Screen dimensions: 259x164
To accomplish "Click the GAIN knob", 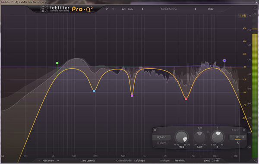I will click(x=199, y=137).
